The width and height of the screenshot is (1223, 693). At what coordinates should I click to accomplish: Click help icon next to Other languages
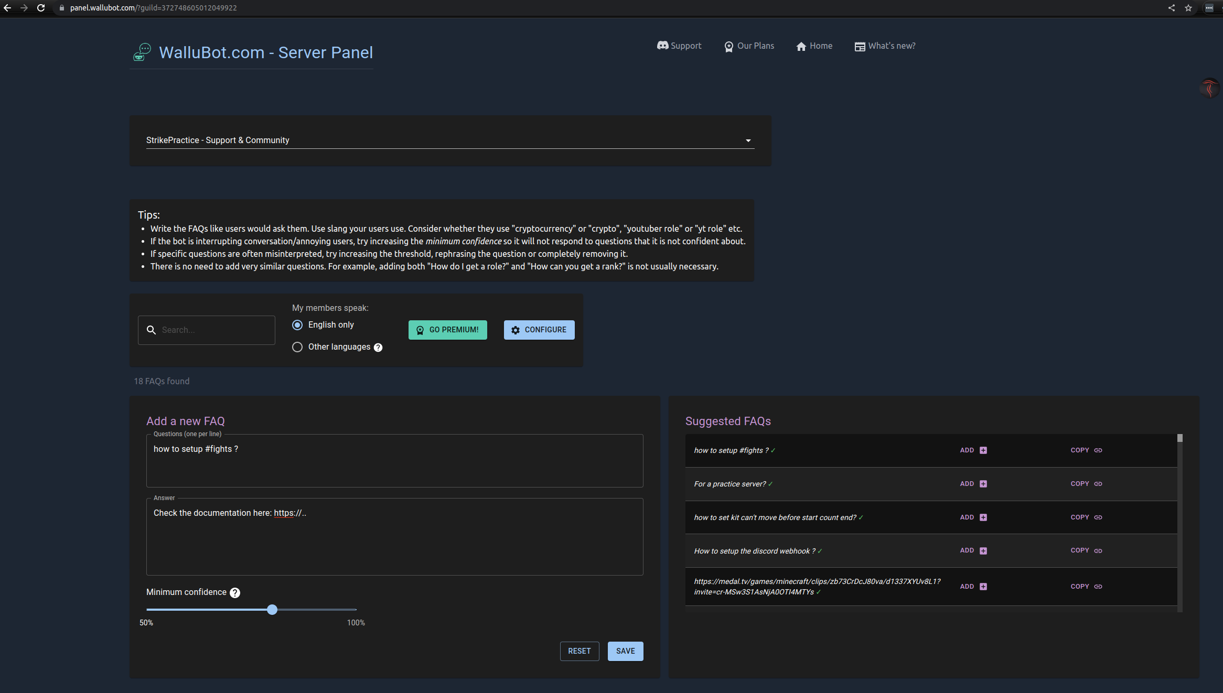point(378,348)
